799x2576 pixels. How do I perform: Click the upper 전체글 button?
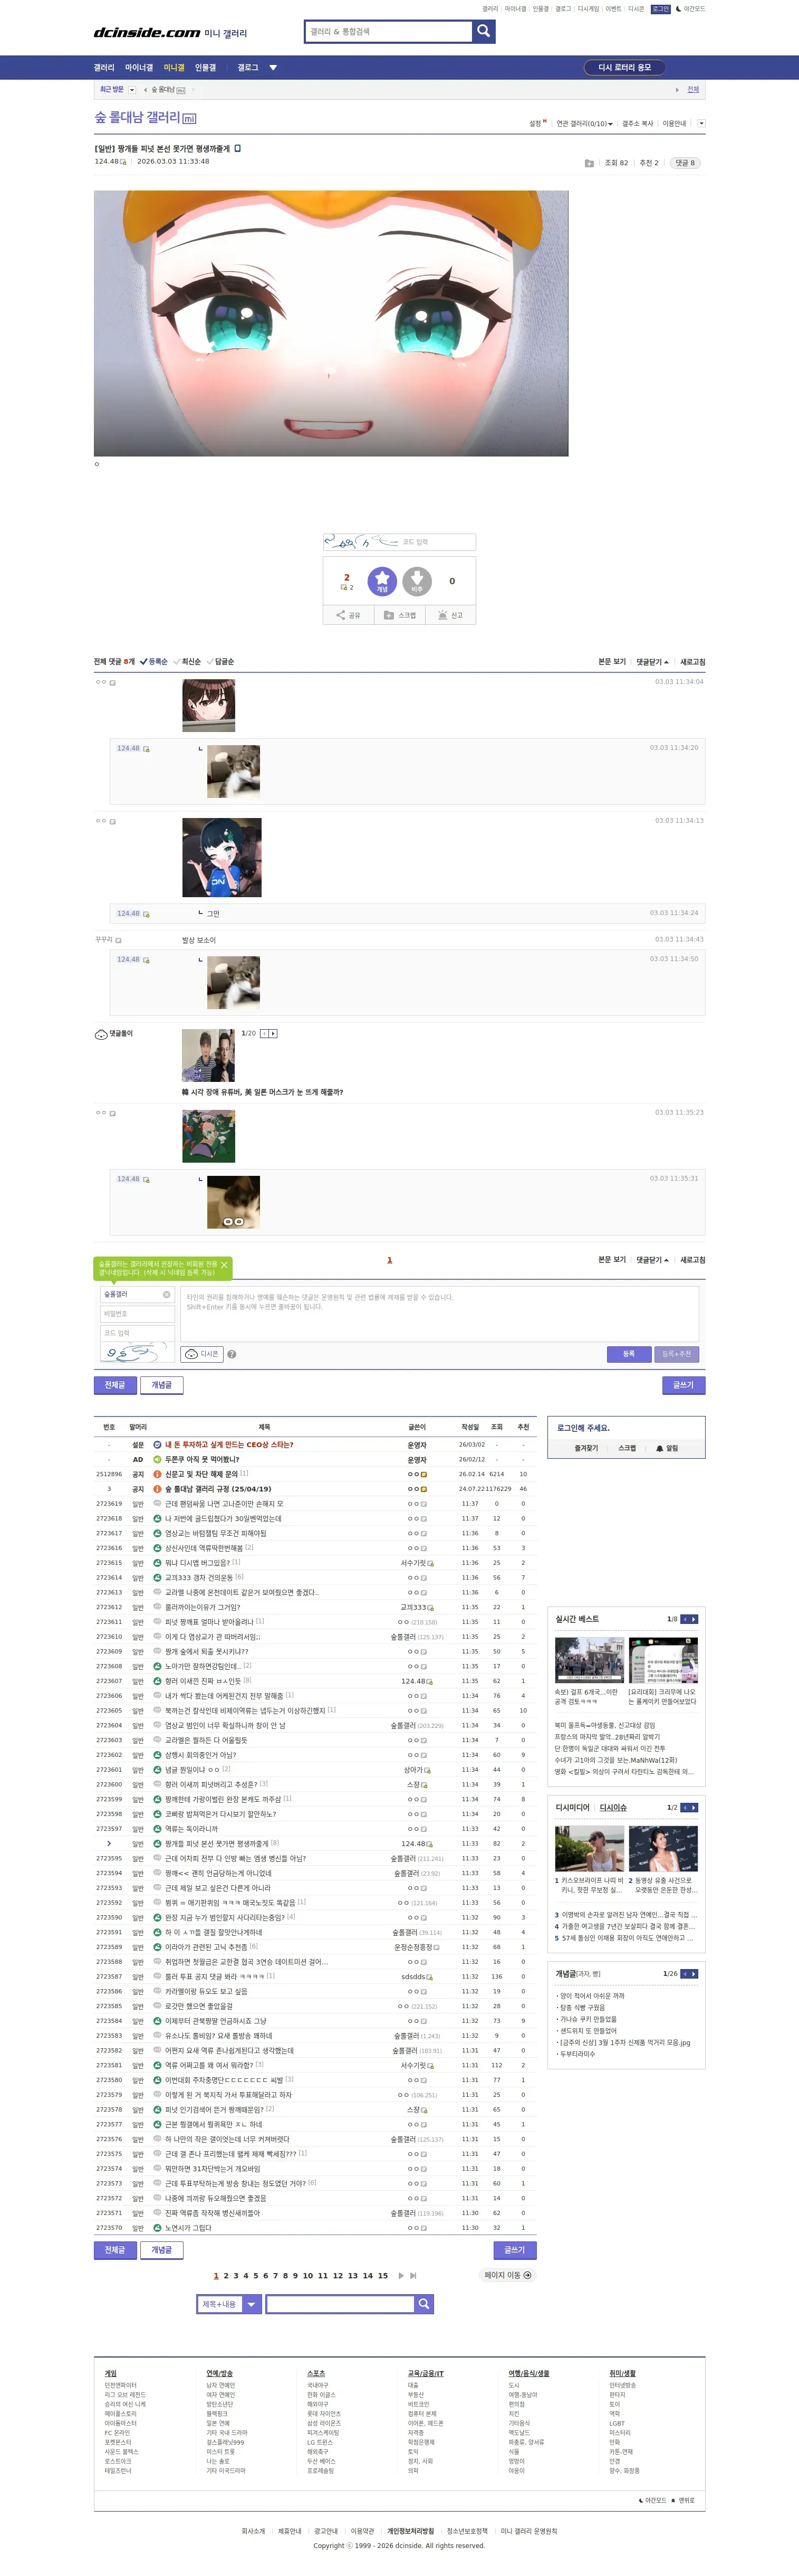click(115, 1385)
